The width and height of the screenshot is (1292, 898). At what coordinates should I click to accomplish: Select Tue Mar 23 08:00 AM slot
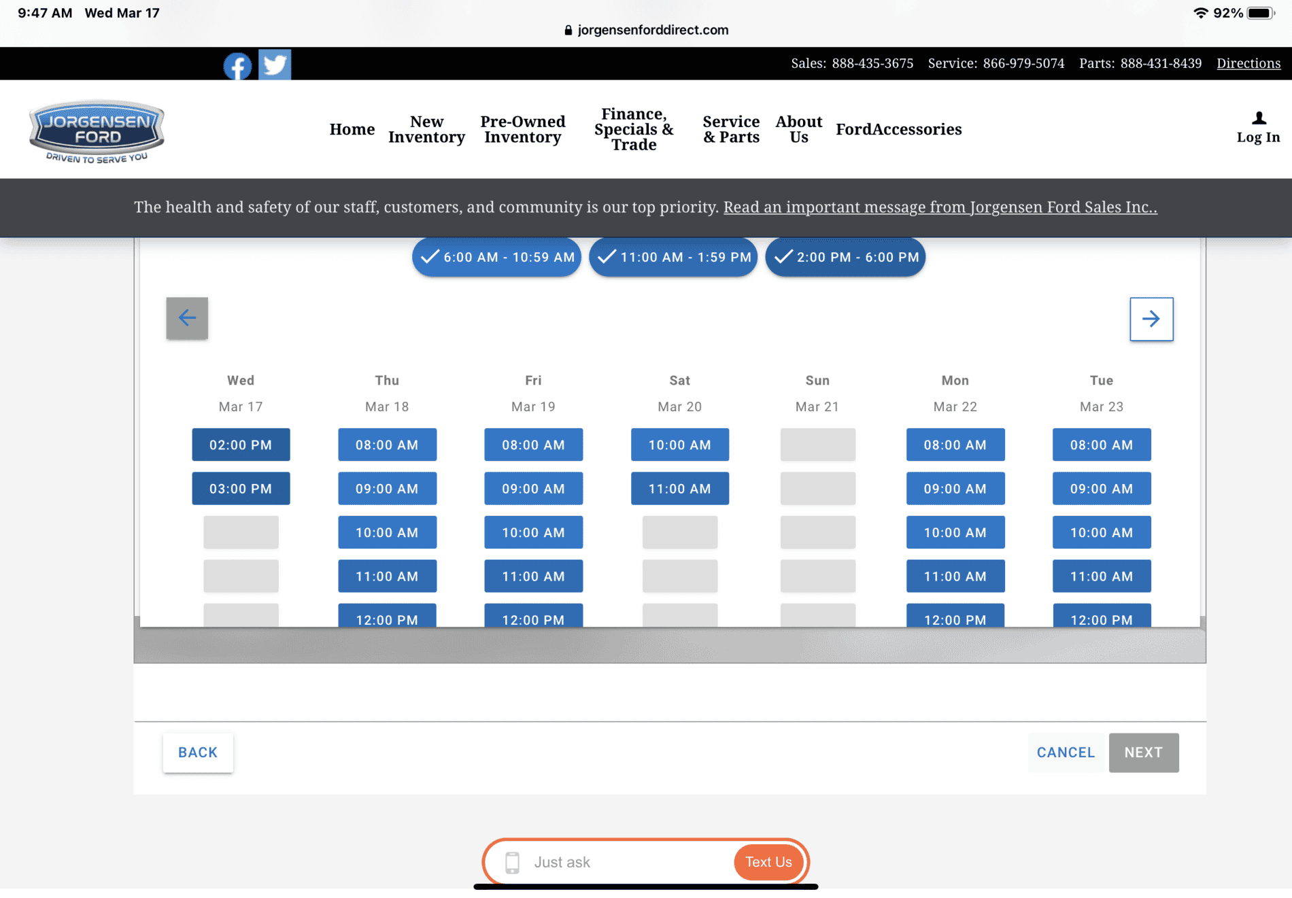(1102, 445)
